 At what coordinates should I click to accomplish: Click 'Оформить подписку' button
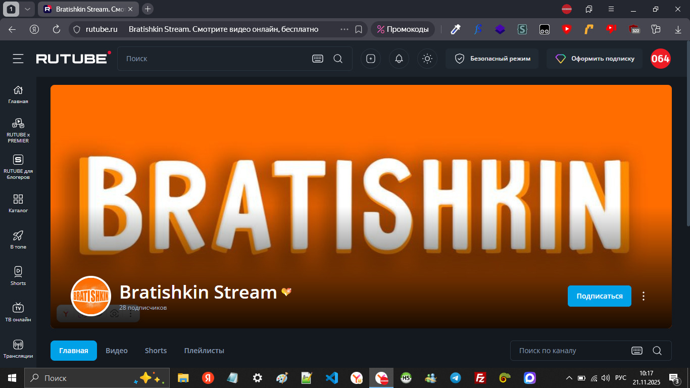594,59
